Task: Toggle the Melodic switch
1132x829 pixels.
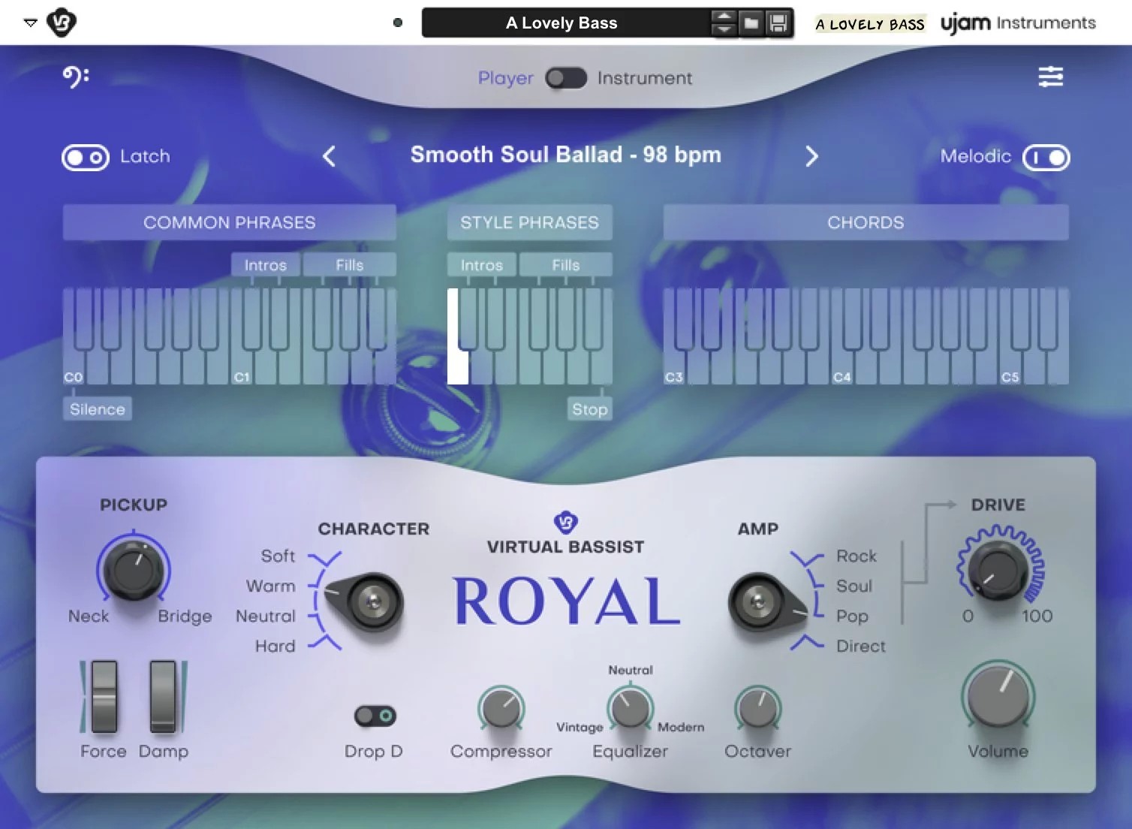Action: [1046, 157]
